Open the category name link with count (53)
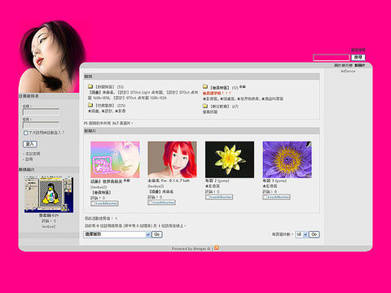The height and width of the screenshot is (293, 391). pyautogui.click(x=105, y=87)
